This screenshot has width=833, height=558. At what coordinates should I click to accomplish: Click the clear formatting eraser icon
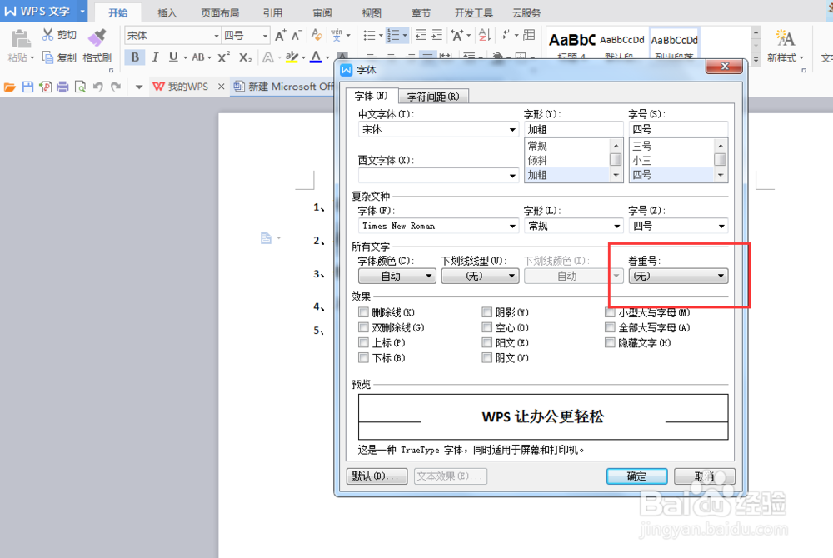(317, 35)
